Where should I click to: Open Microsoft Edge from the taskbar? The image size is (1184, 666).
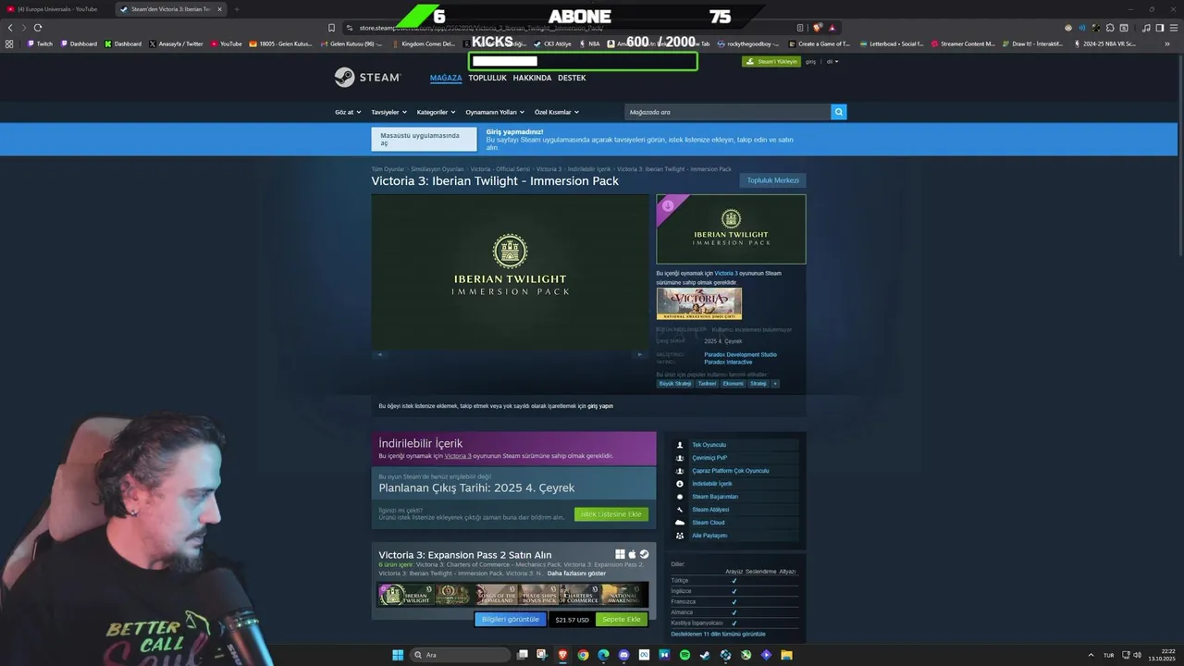pyautogui.click(x=604, y=655)
